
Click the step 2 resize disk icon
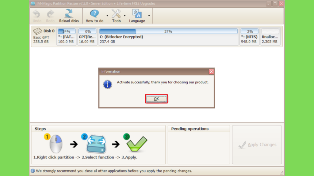[96, 144]
